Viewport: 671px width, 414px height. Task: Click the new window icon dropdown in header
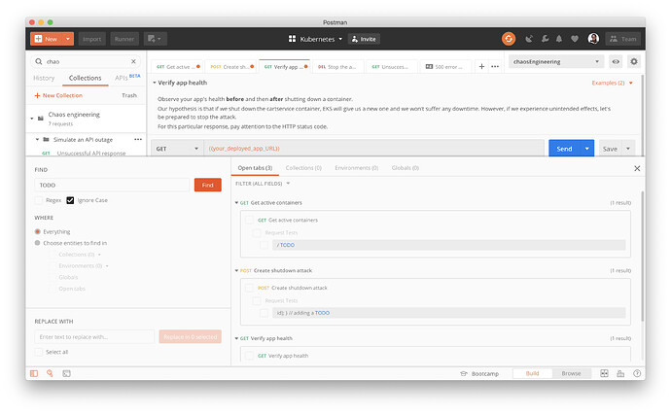[155, 39]
